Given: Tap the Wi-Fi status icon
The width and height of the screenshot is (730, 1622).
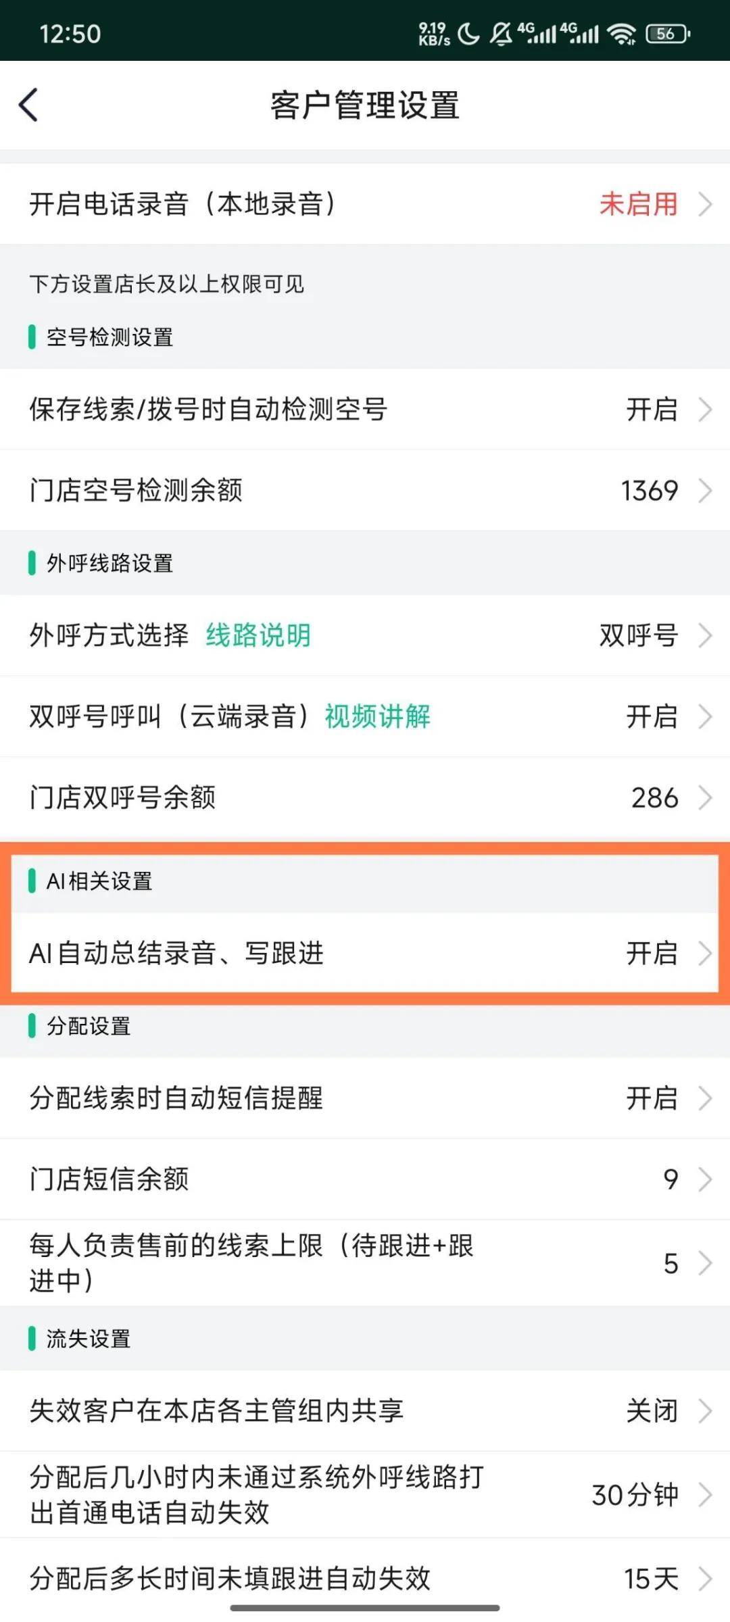Looking at the screenshot, I should click(x=621, y=33).
